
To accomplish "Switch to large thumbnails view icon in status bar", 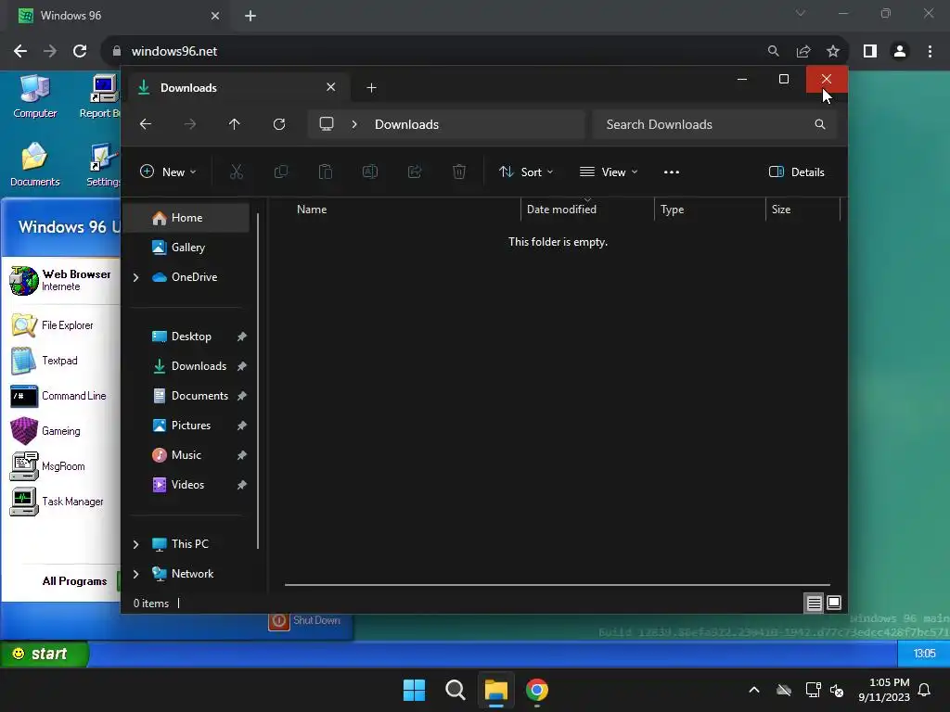I will click(x=834, y=603).
